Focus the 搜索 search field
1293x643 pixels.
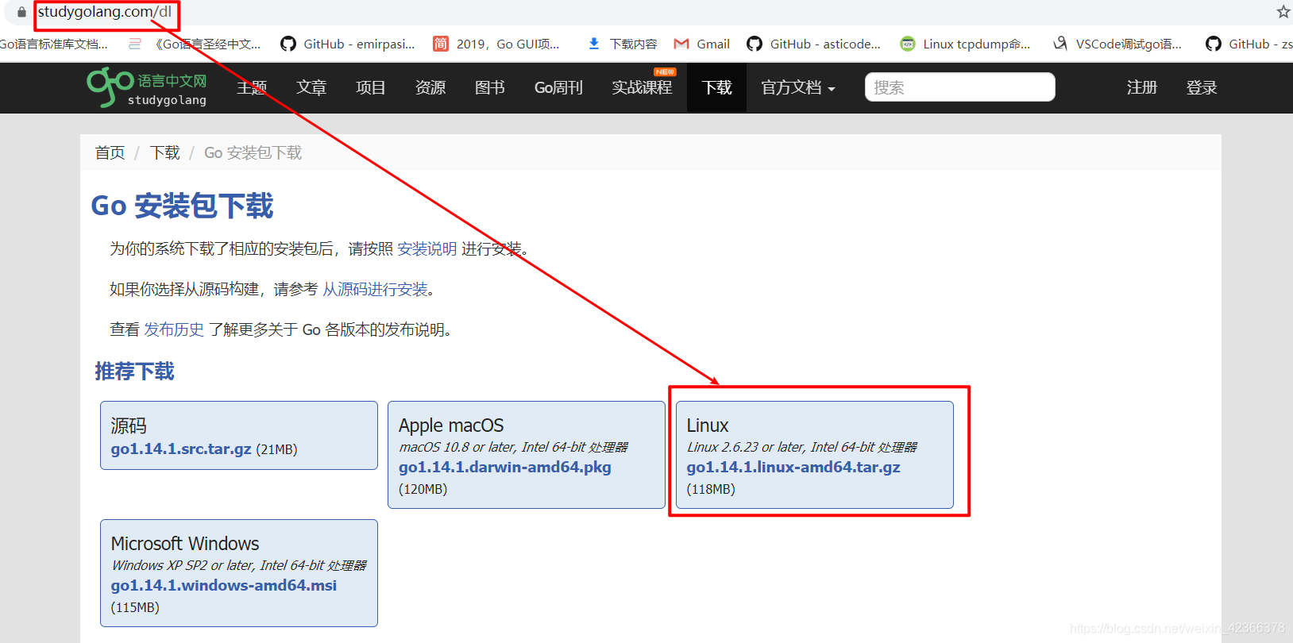coord(959,87)
